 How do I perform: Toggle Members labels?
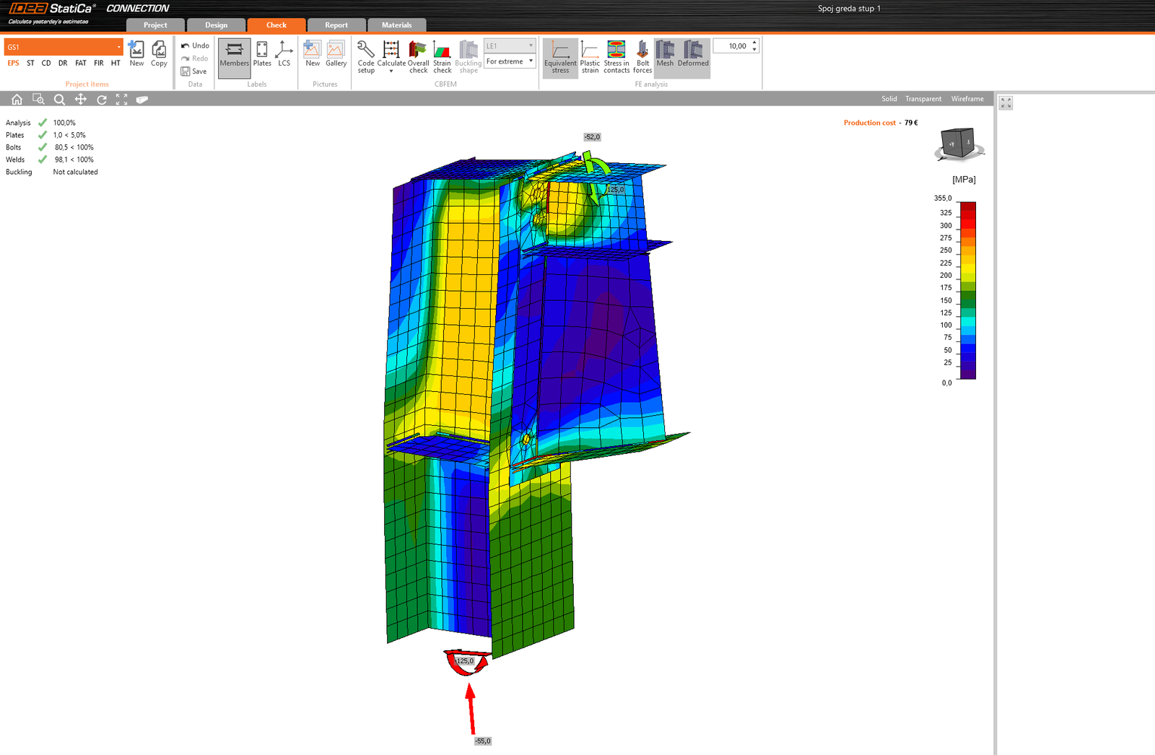pyautogui.click(x=235, y=55)
